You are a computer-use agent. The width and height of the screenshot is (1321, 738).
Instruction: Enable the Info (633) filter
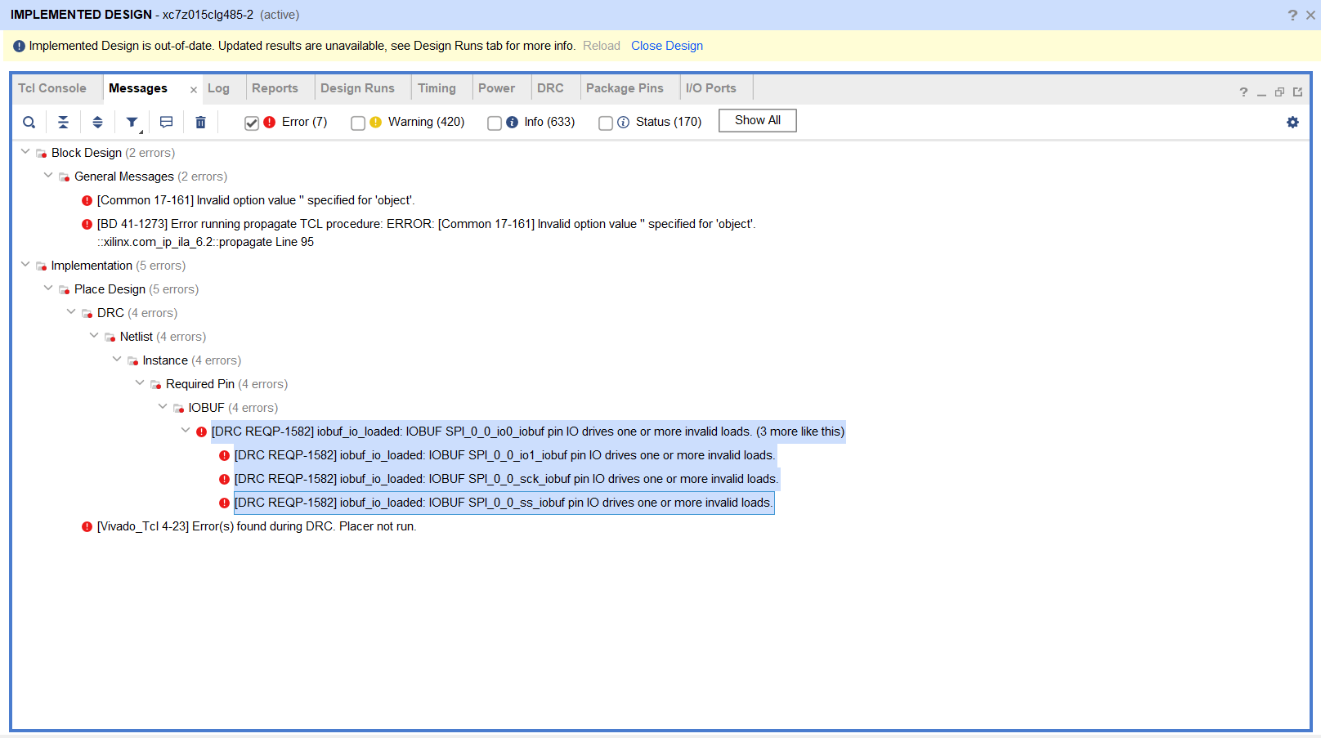click(495, 123)
